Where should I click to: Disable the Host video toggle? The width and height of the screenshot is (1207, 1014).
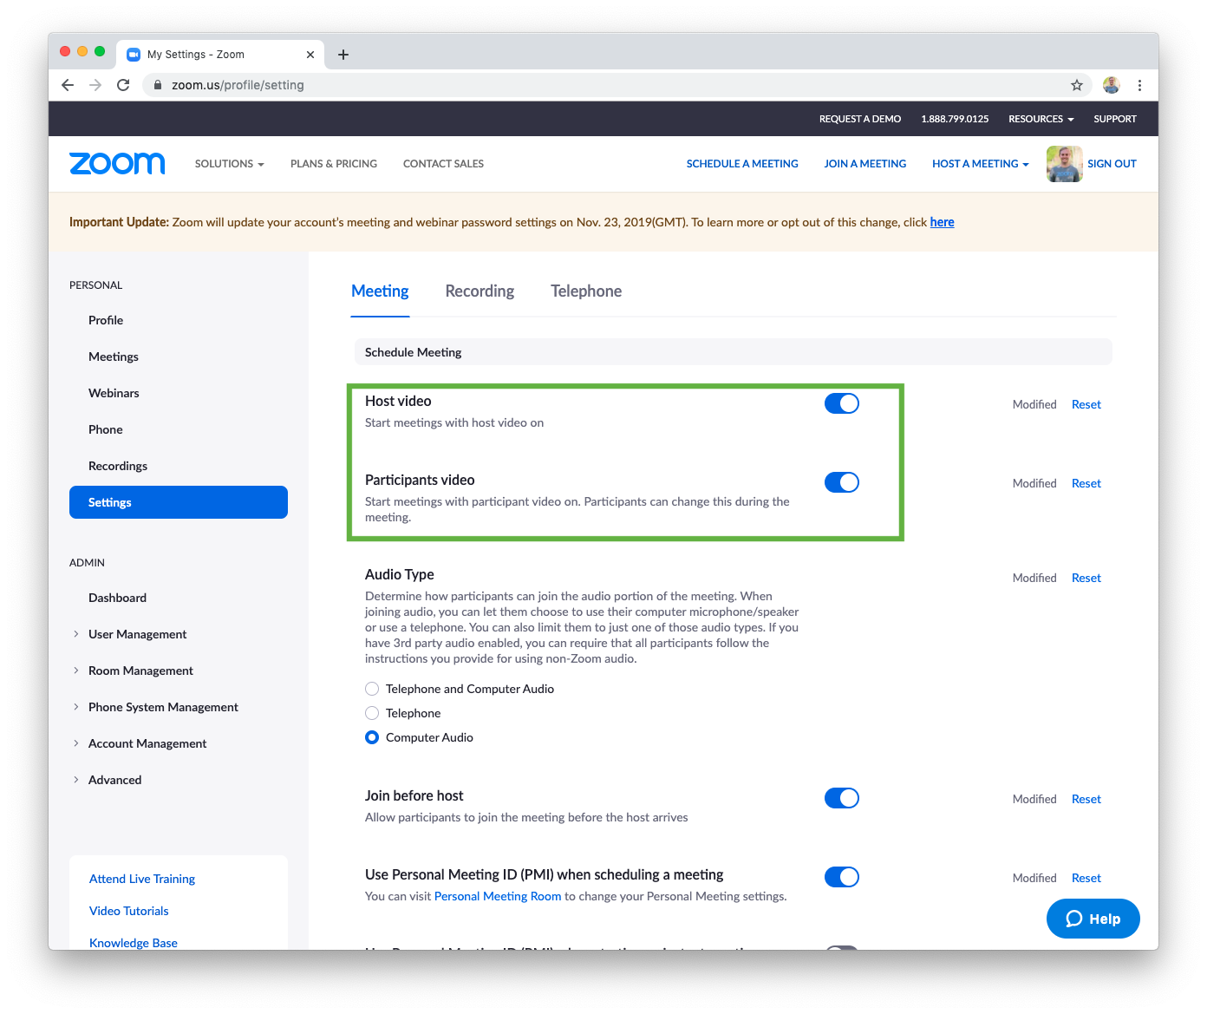(x=842, y=403)
